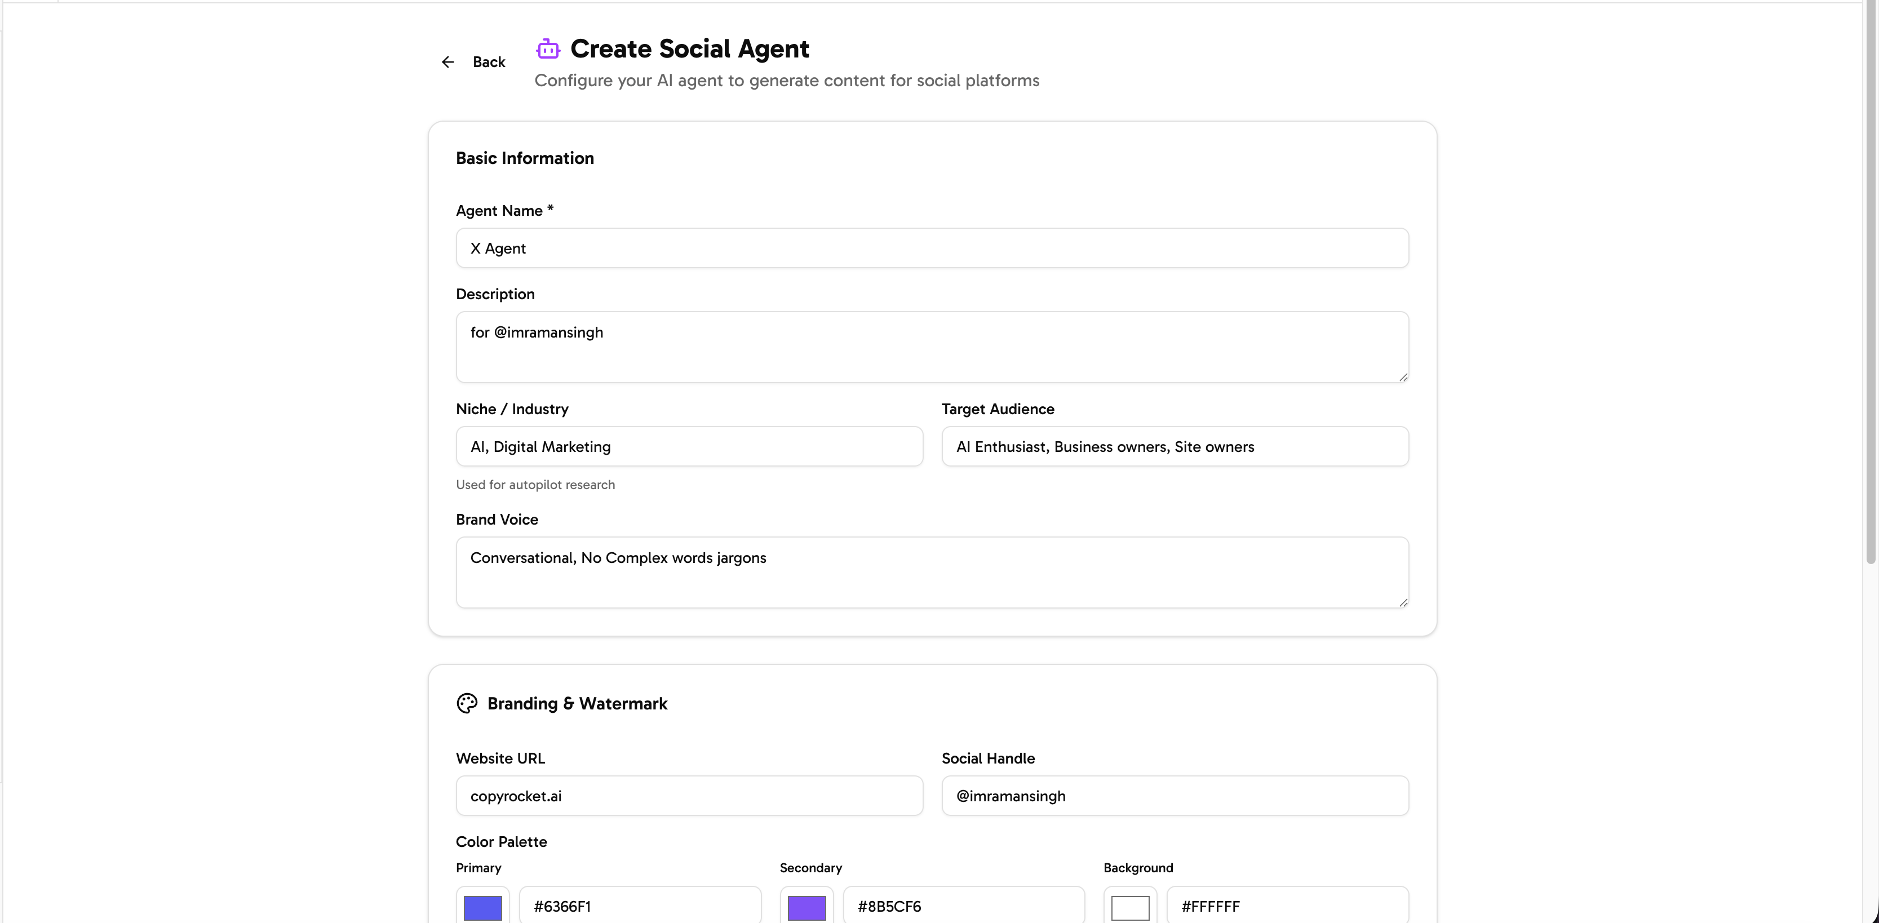Click the Description textarea resize handle

(x=1404, y=378)
